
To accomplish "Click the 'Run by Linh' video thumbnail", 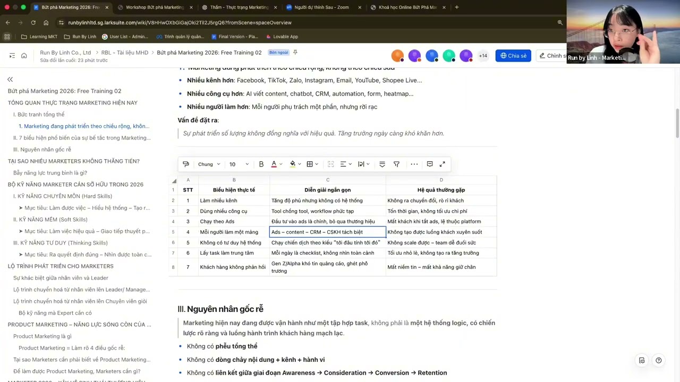I will point(623,32).
